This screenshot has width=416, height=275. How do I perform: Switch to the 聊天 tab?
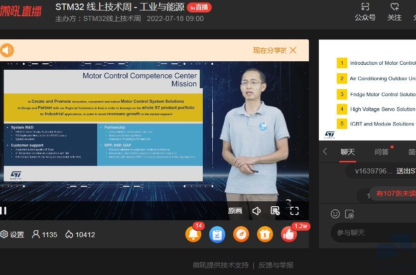point(348,152)
